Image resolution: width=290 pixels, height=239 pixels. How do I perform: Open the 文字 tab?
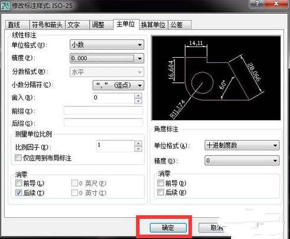coord(77,25)
